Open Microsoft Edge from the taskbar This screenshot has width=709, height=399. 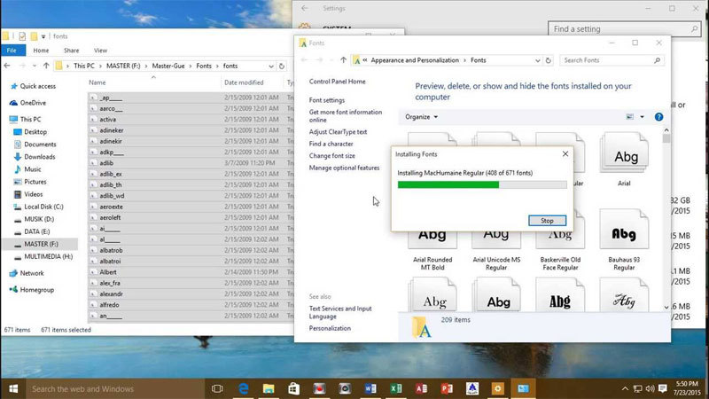[241, 388]
